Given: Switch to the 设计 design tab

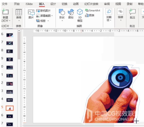Looking at the screenshot, I should (x=53, y=4).
